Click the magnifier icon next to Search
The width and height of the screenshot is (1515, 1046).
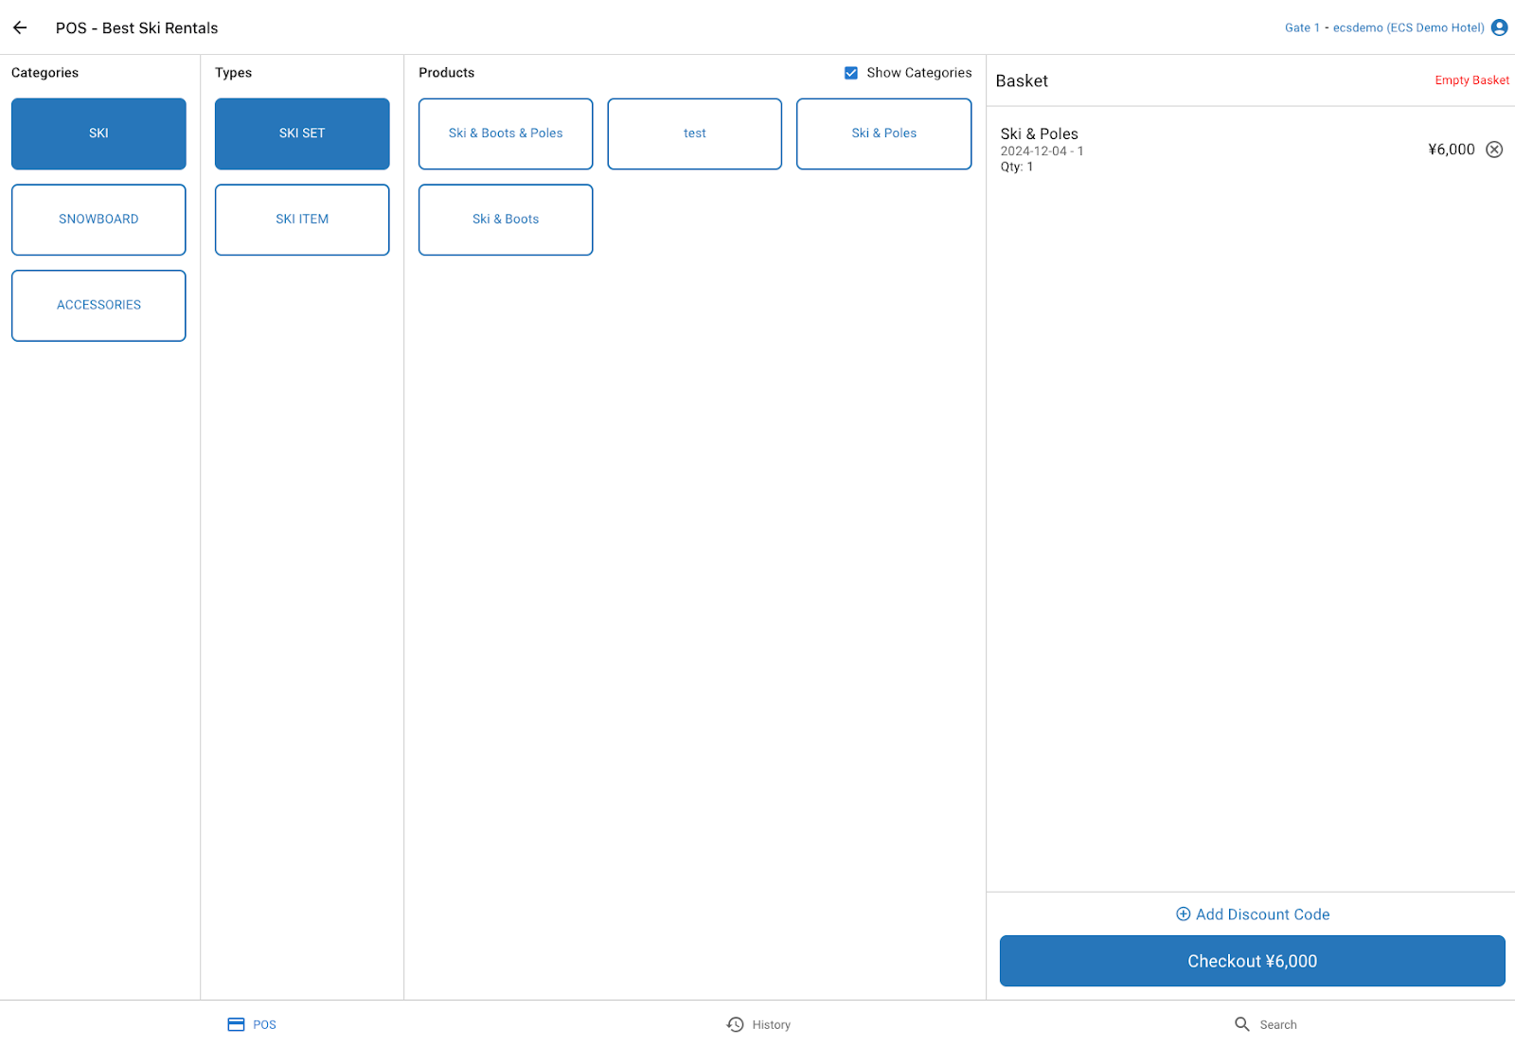click(x=1241, y=1023)
